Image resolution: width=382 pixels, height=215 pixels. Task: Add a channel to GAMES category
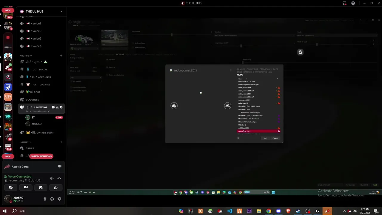point(61,142)
